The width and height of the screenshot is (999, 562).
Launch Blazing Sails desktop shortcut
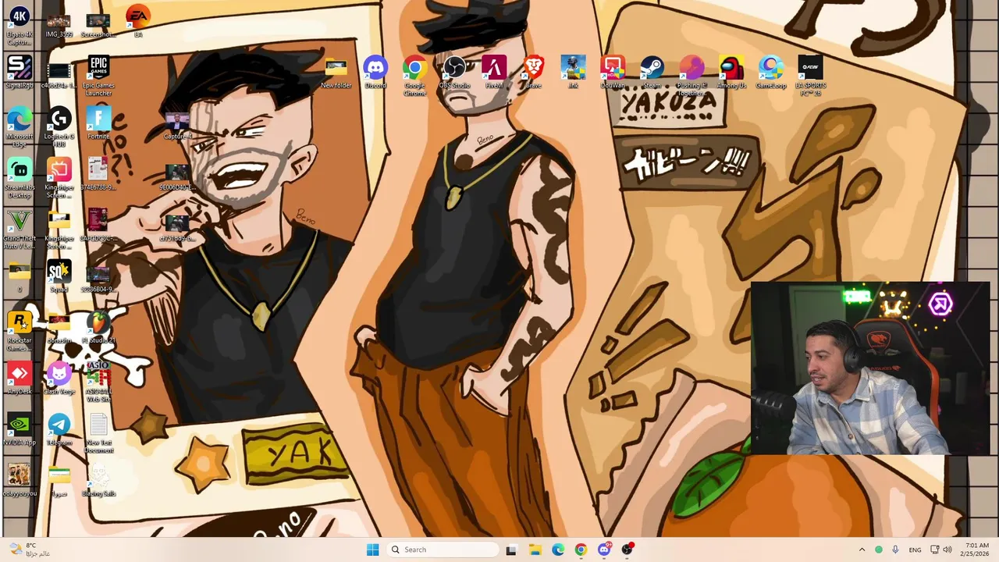click(98, 480)
